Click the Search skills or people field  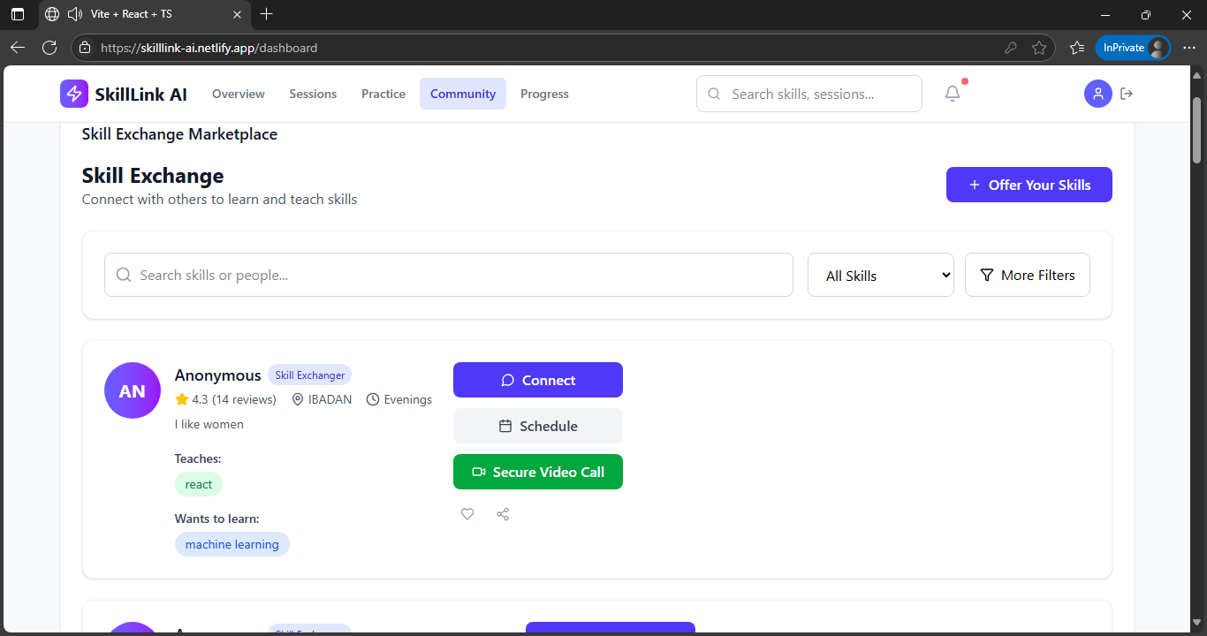coord(449,275)
